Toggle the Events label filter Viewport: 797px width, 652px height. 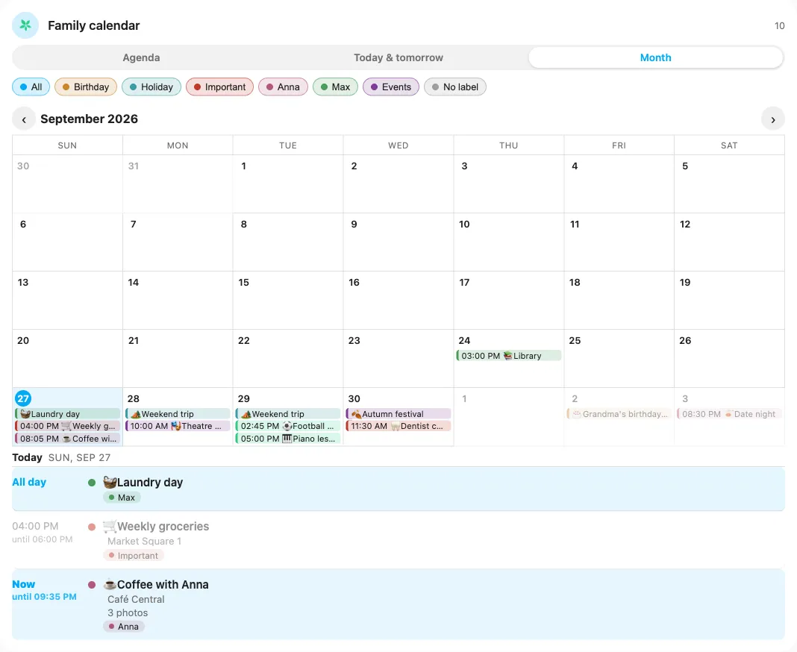click(x=391, y=87)
